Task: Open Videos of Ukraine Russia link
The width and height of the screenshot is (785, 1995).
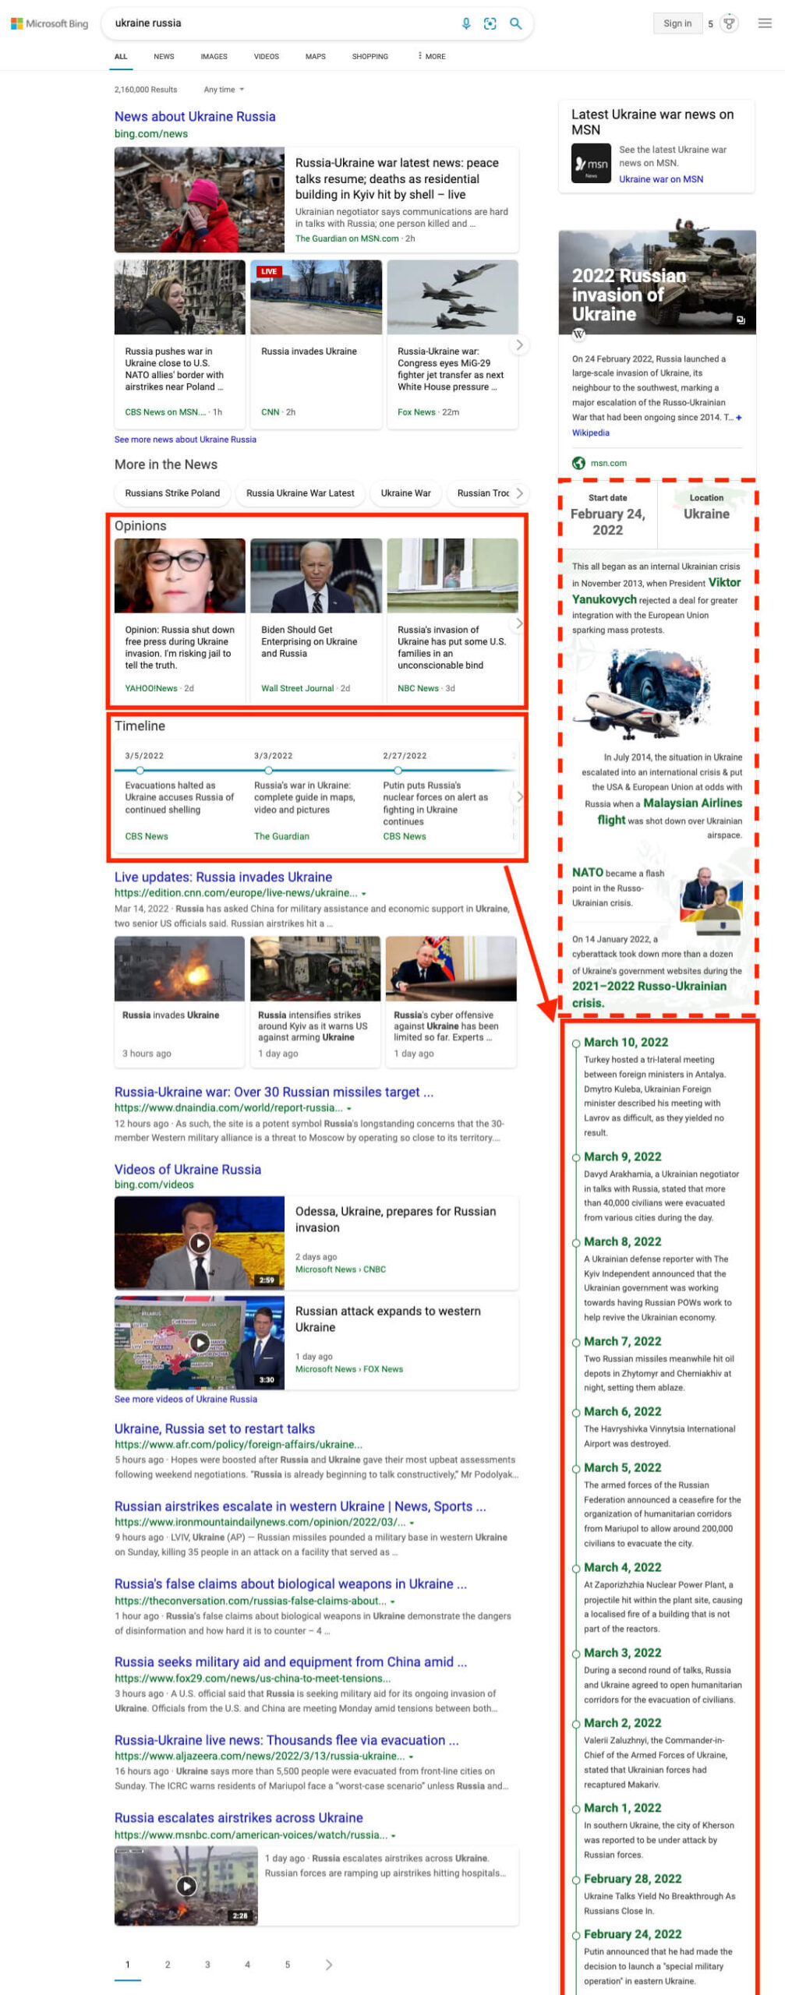Action: click(188, 1169)
